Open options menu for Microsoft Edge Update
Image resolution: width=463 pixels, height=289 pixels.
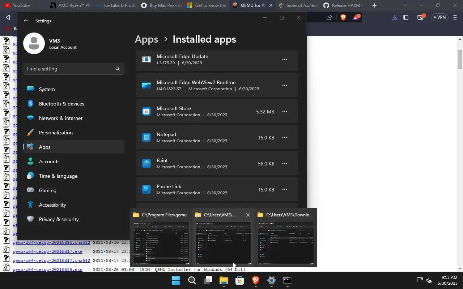pos(285,59)
